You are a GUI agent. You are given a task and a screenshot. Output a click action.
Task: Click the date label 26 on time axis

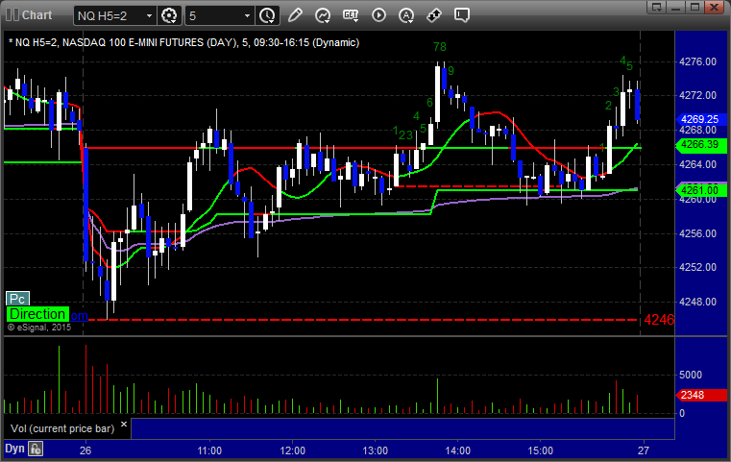coord(85,450)
